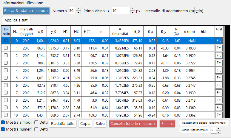Click the 'x_0' column header

coord(40,31)
